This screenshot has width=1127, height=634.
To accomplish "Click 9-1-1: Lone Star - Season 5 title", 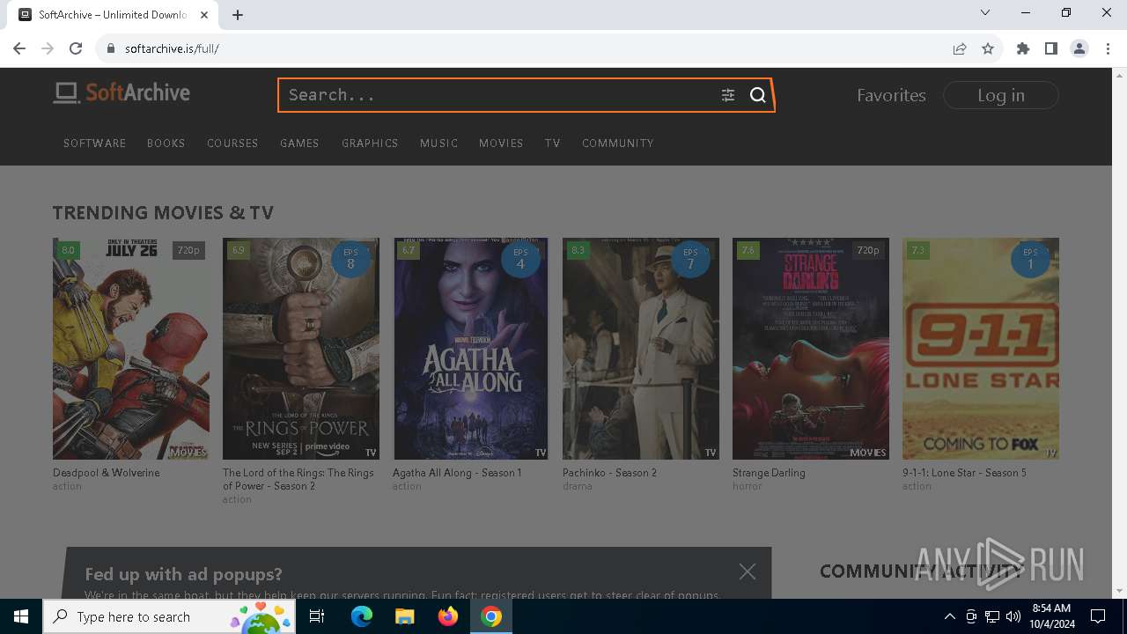I will pos(964,473).
